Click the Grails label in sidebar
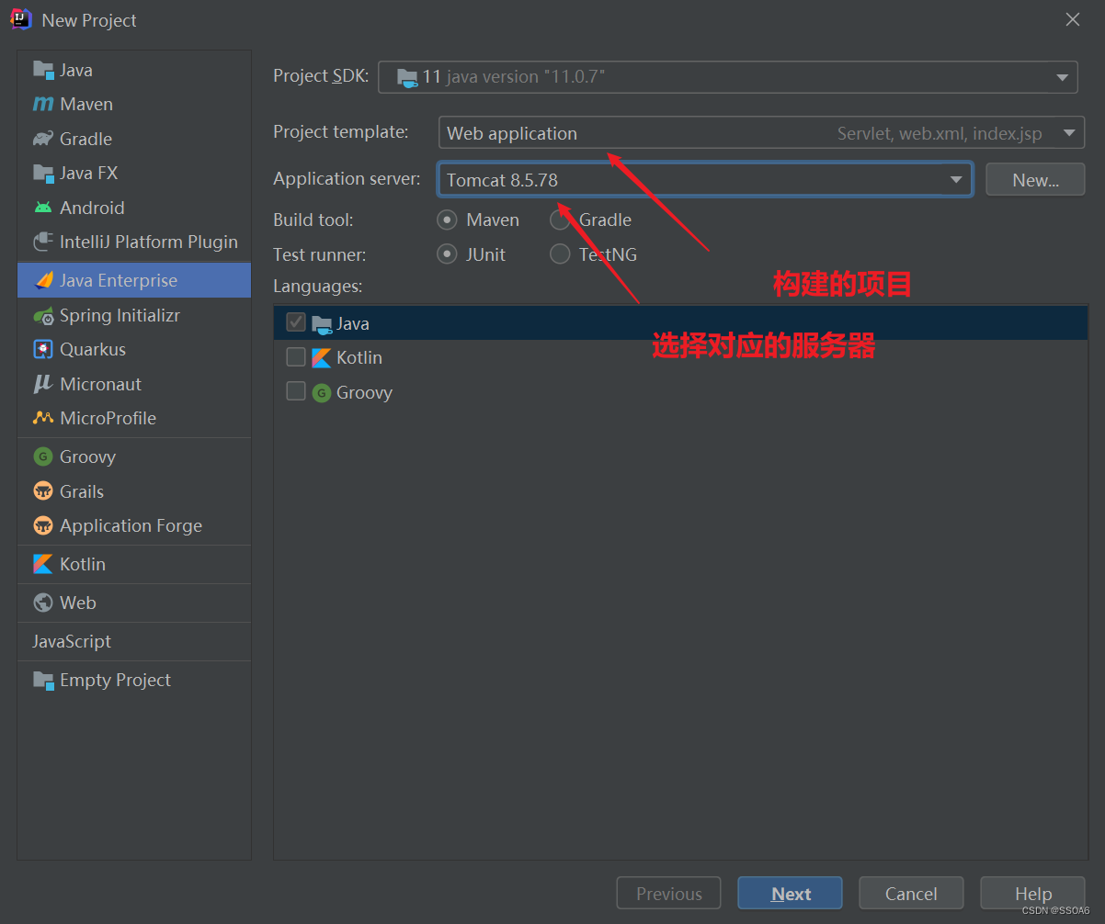 (82, 491)
